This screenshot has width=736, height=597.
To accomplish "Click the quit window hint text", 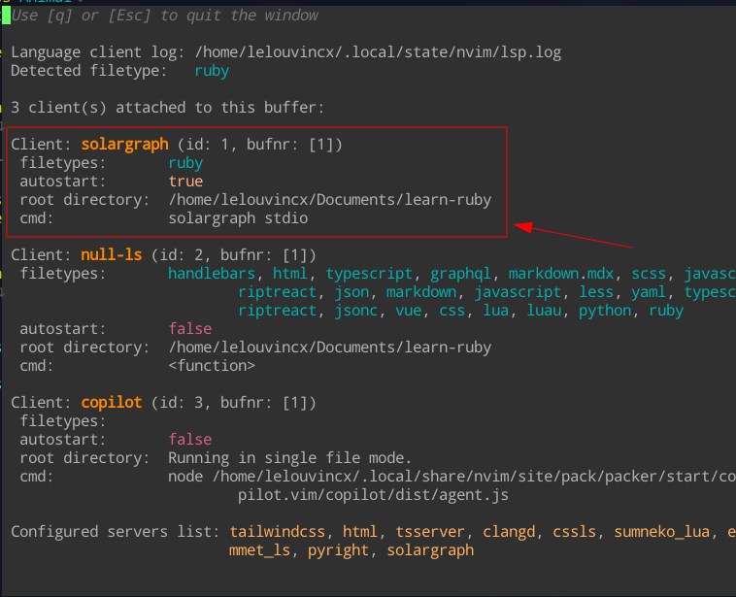I will (165, 16).
